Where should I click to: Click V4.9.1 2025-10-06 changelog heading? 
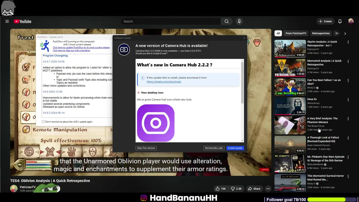click(54, 61)
